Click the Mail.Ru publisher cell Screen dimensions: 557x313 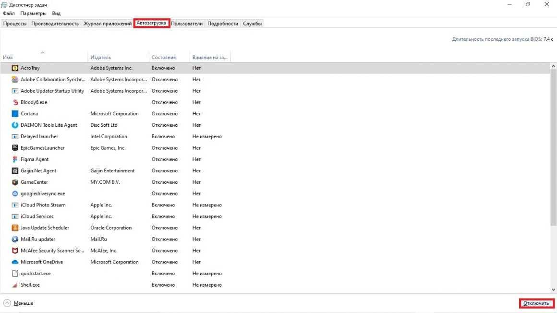click(98, 239)
